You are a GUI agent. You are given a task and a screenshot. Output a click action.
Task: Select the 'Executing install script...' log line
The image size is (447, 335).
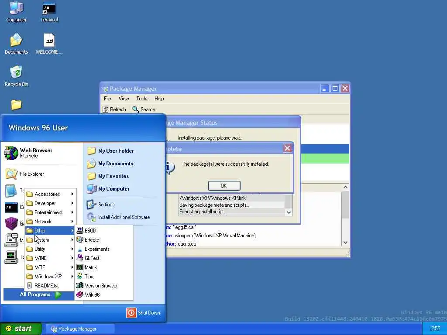(231, 212)
